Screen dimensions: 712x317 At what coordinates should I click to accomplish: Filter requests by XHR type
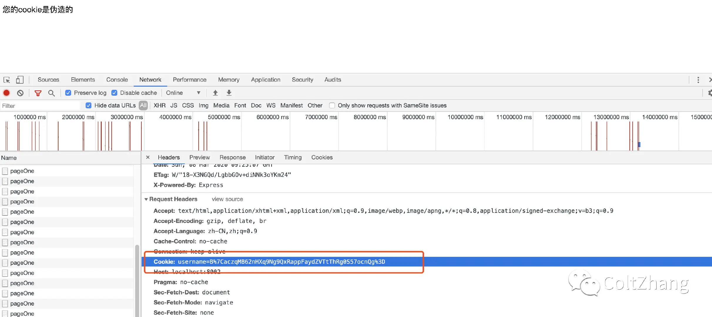pos(159,105)
